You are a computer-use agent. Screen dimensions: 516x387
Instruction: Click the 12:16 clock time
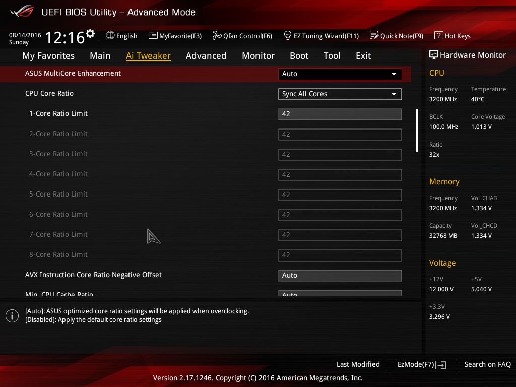64,37
